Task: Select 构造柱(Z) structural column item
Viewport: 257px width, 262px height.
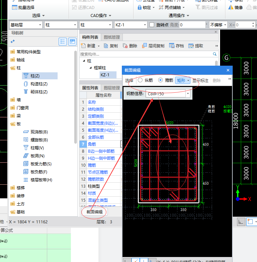Action: (36, 84)
